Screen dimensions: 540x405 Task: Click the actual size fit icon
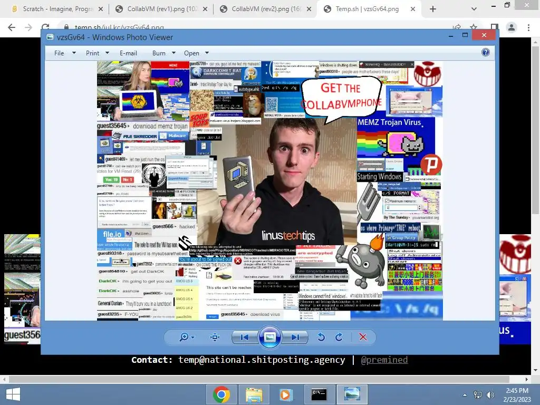[215, 337]
